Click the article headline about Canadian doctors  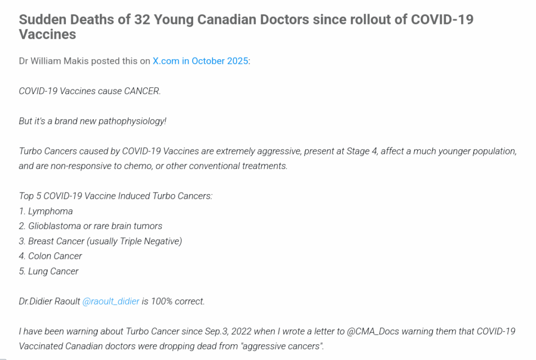coord(246,27)
